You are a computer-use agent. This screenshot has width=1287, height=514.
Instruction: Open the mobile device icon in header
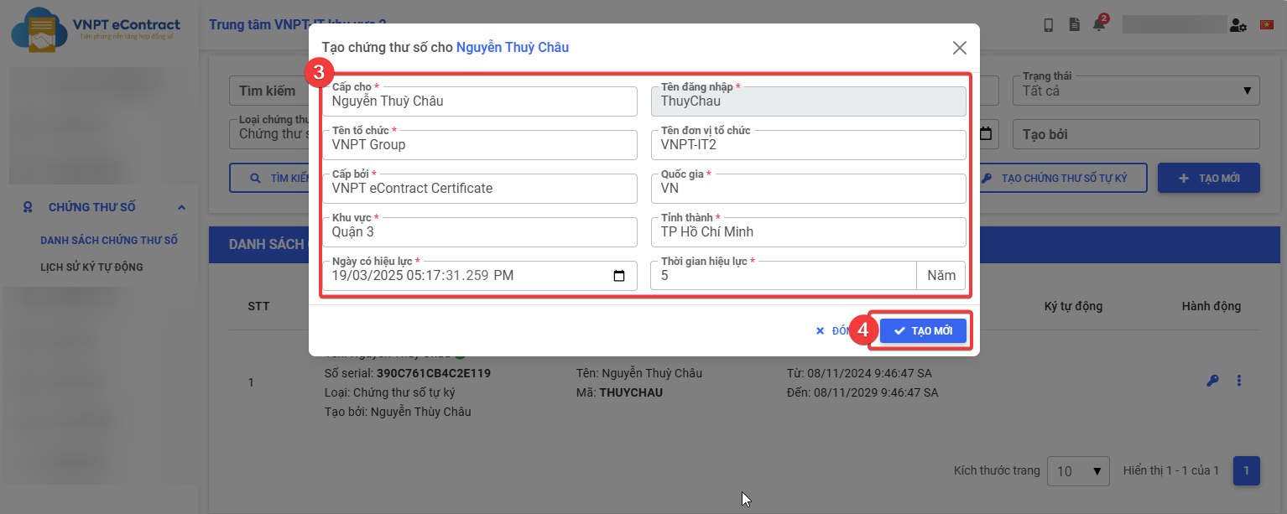[1049, 25]
